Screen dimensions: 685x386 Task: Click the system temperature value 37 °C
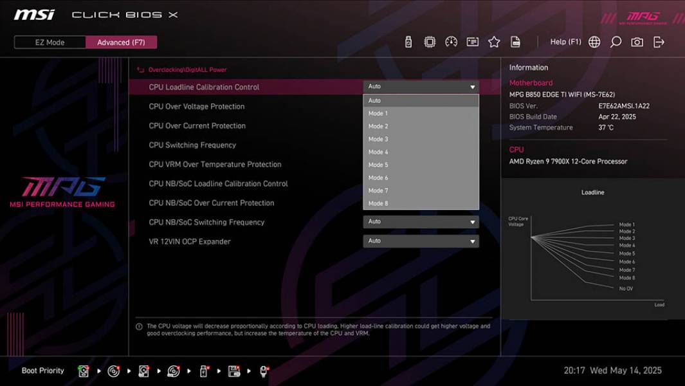pyautogui.click(x=606, y=127)
